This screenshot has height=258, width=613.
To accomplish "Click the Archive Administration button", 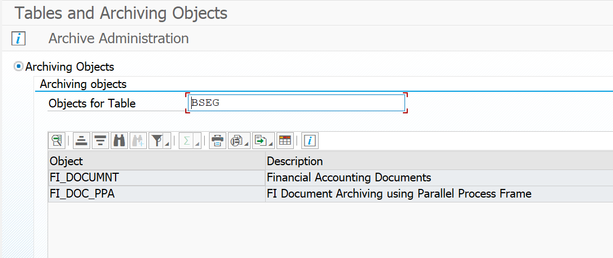I will tap(118, 39).
